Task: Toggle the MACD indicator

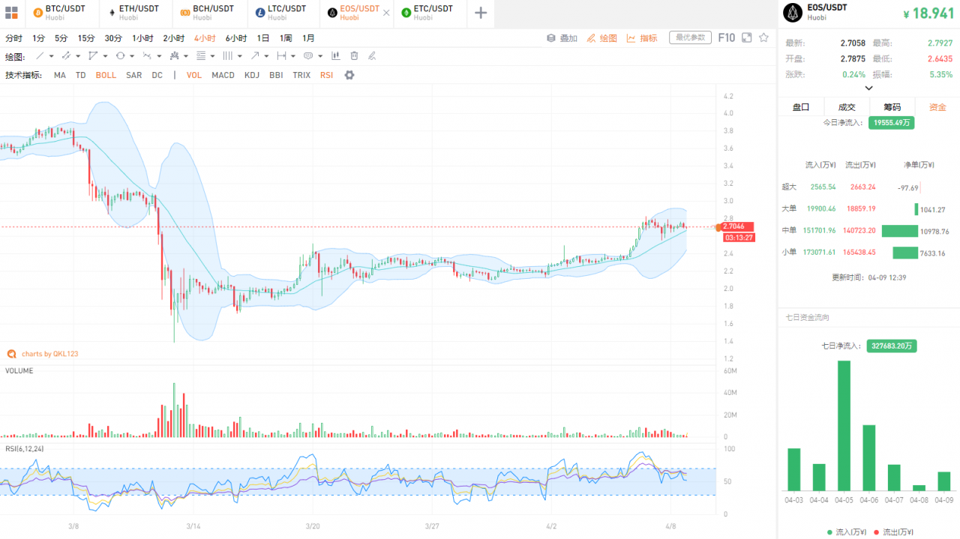Action: pos(223,75)
